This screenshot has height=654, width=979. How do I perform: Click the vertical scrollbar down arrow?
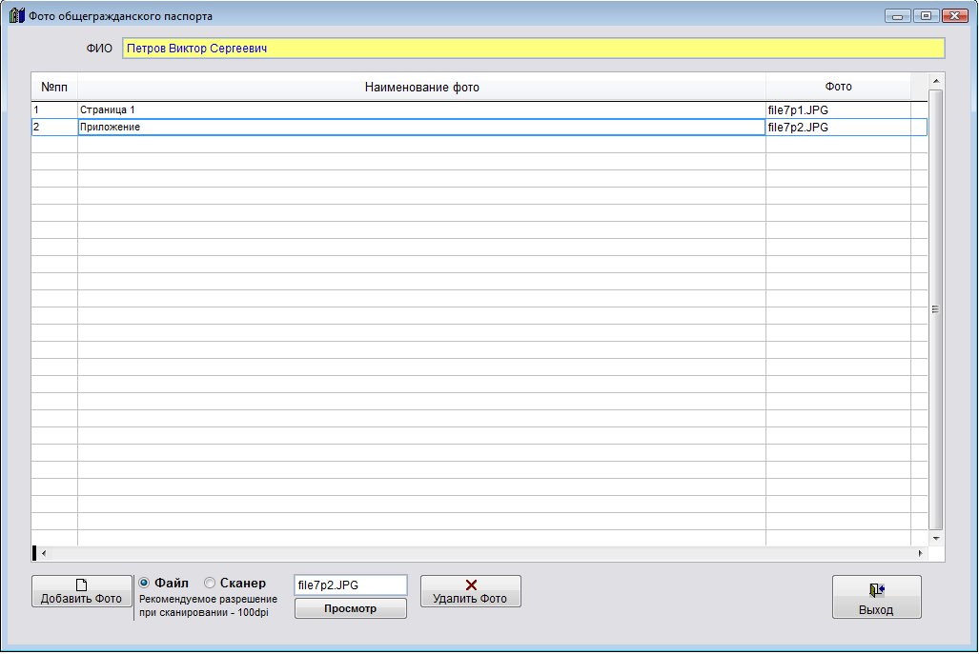(935, 538)
